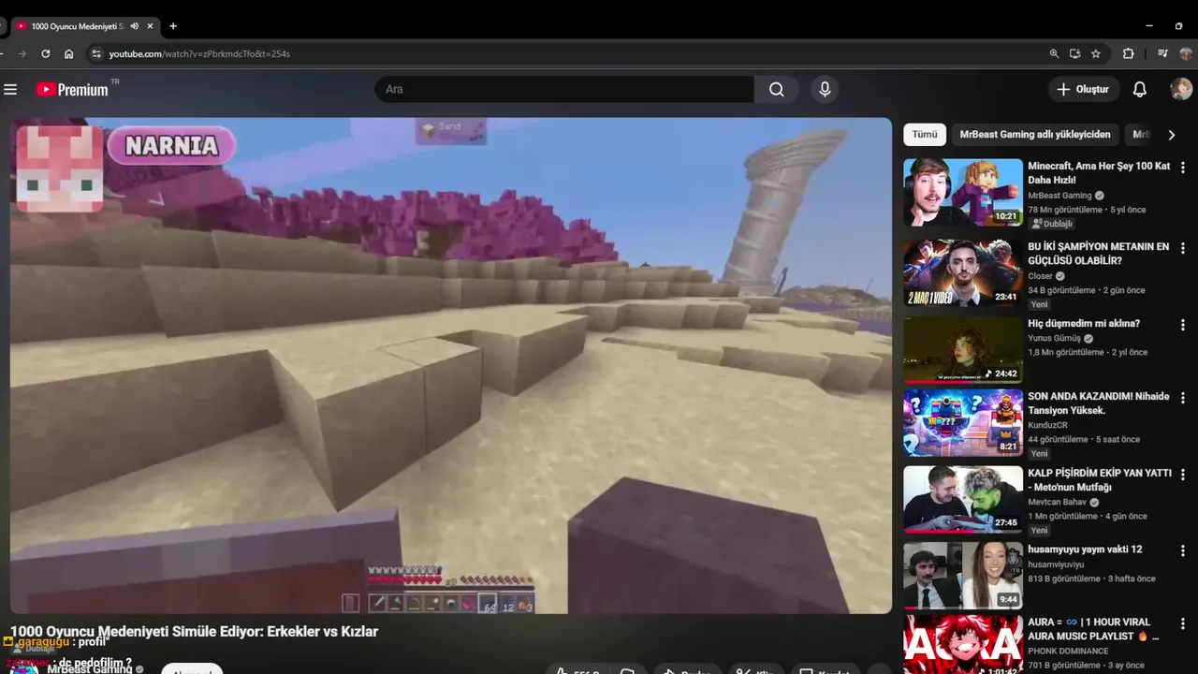Click the install app icon in address bar

(1074, 53)
